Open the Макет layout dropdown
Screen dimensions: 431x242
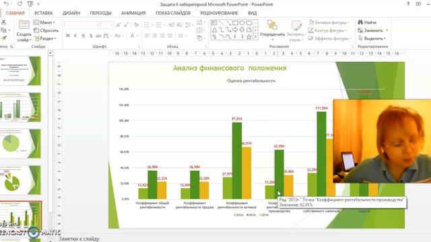[x=44, y=22]
